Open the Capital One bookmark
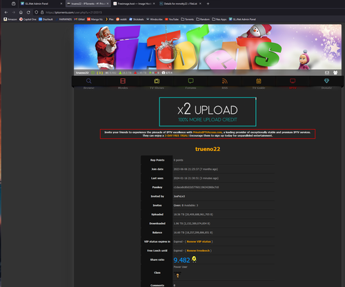The image size is (345, 287). pyautogui.click(x=28, y=19)
